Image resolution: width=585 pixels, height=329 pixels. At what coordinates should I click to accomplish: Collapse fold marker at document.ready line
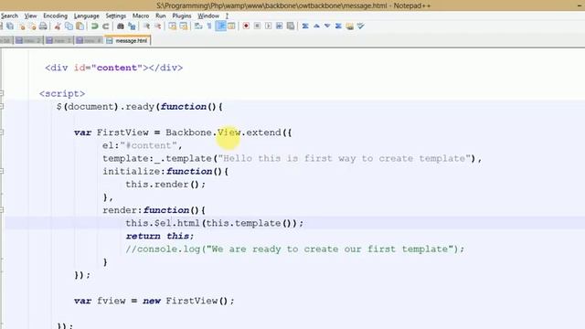pos(2,106)
